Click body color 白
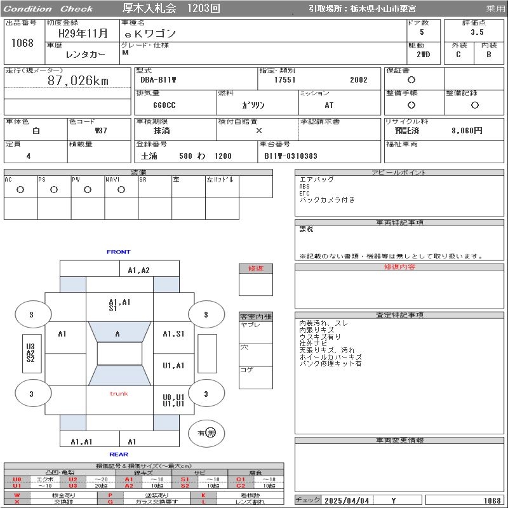The height and width of the screenshot is (508, 508). [x=36, y=131]
